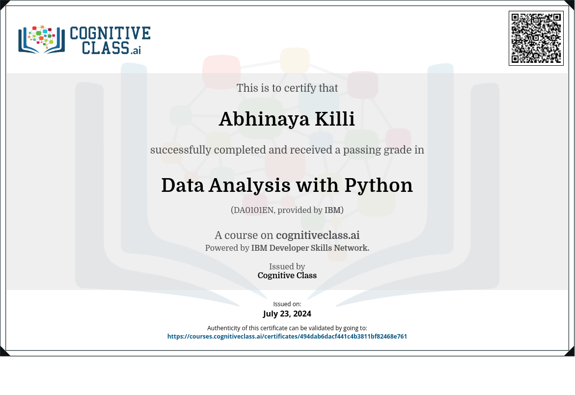Click the issue date July 23, 2024
Image resolution: width=575 pixels, height=395 pixels.
coord(287,314)
